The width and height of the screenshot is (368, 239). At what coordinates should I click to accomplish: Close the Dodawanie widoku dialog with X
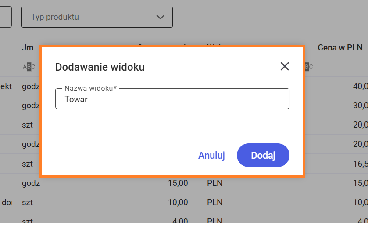coord(285,66)
